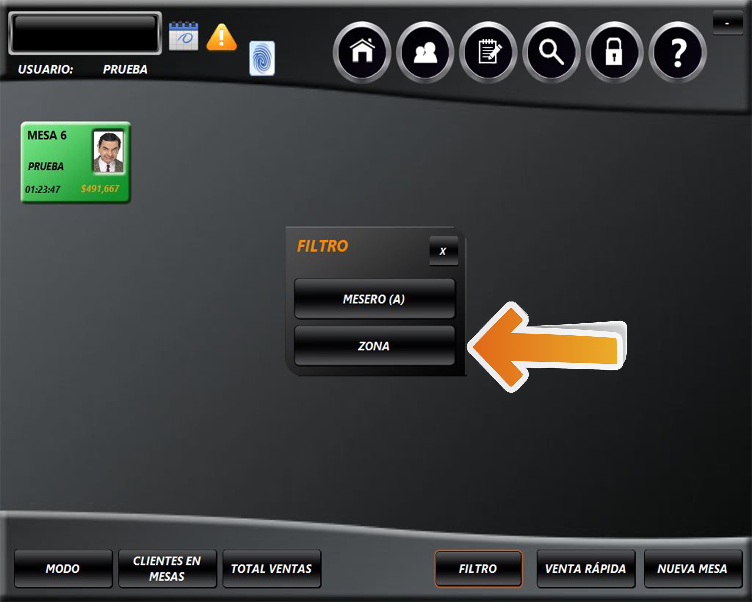The image size is (752, 602).
Task: Click the black input field top-left
Action: click(x=85, y=33)
